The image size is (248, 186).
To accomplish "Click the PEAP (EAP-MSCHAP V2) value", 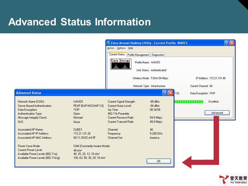I will 88,106.
